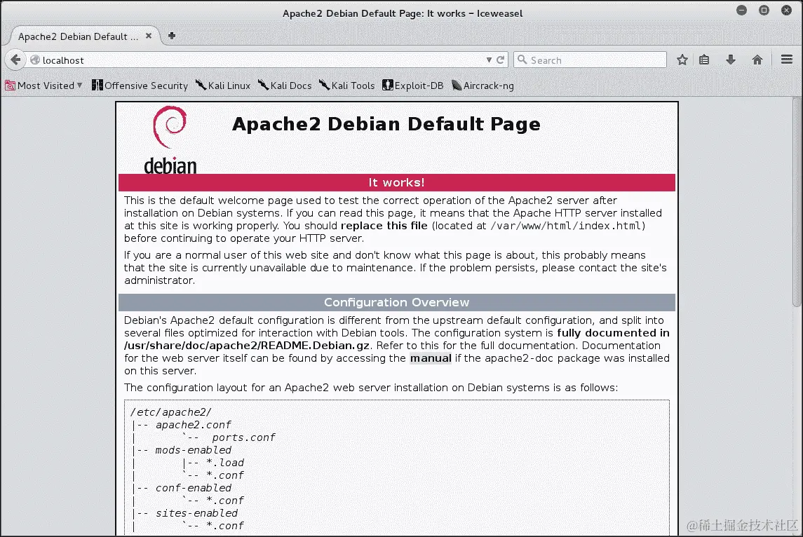This screenshot has width=803, height=537.
Task: Click 'ports.conf' in the config tree
Action: (243, 437)
